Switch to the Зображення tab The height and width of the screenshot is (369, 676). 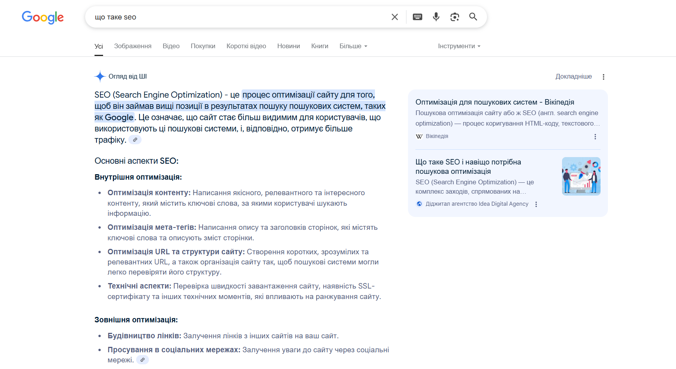click(x=133, y=46)
